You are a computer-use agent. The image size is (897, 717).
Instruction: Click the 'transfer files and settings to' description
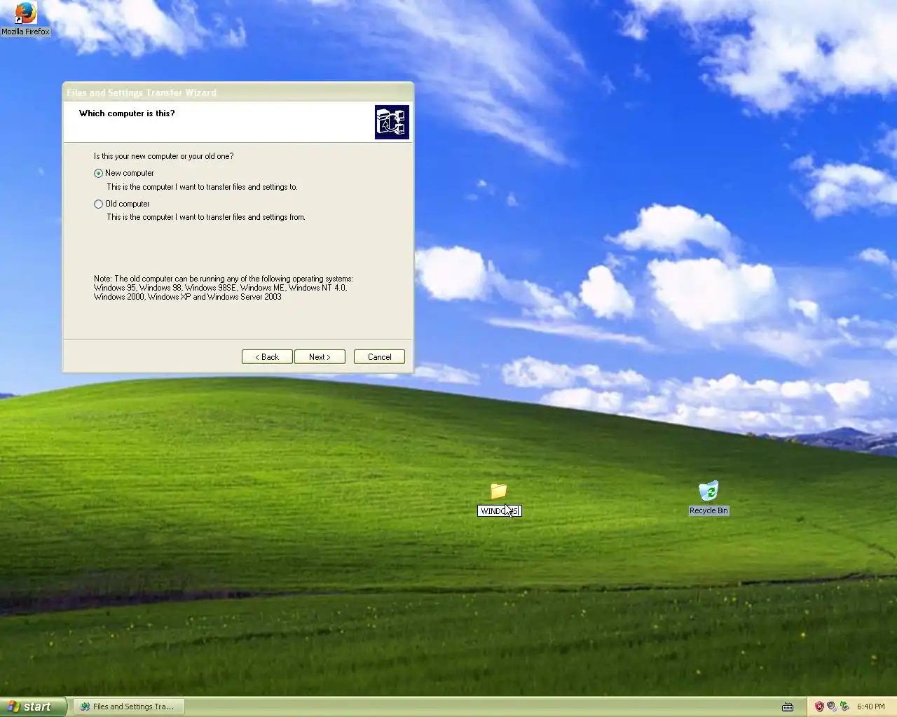[x=202, y=187]
